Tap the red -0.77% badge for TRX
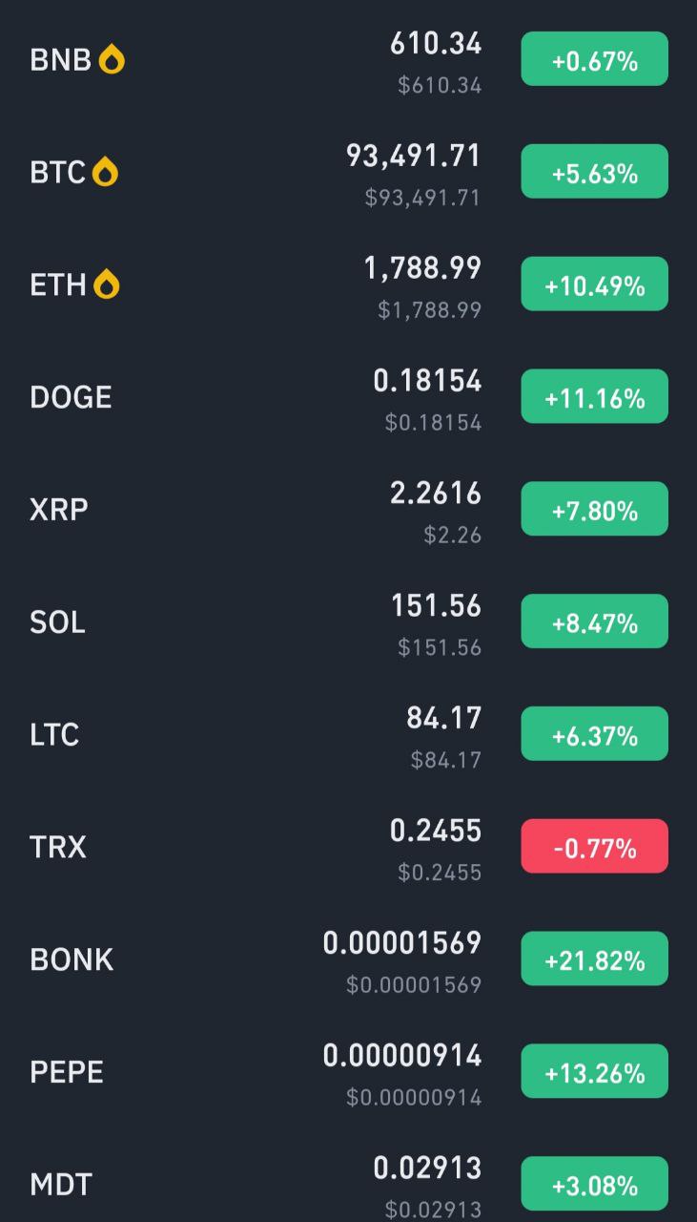Screen dimensions: 697x1222 point(594,846)
